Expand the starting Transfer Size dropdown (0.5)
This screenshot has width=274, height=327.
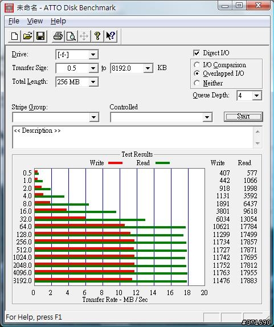tap(93, 68)
